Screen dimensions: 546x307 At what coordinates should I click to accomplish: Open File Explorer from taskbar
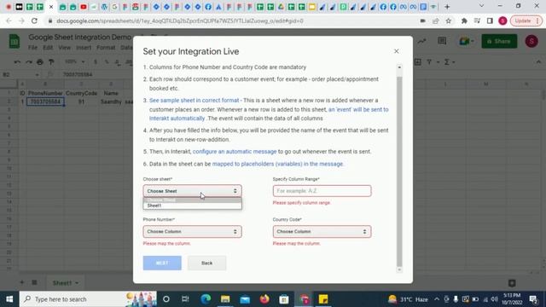(x=225, y=299)
